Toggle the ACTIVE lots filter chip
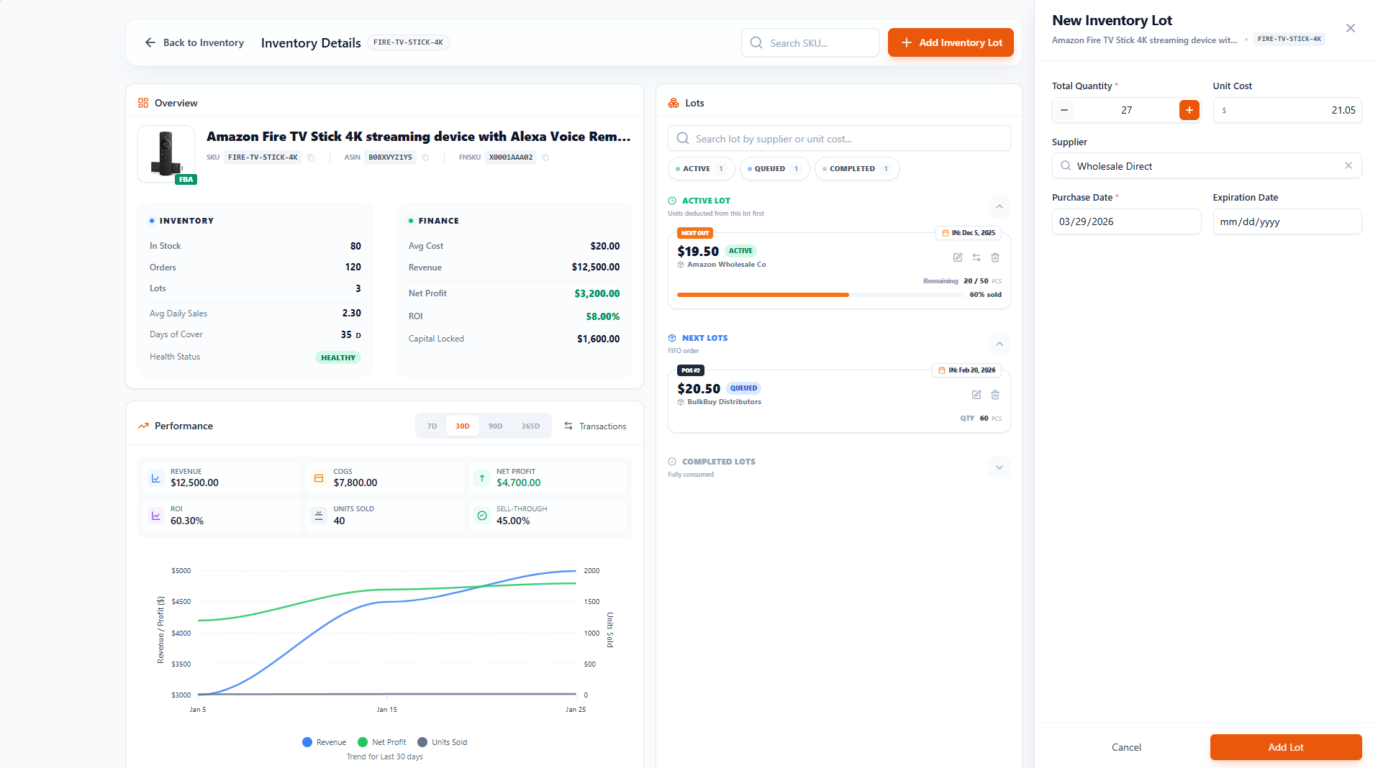 (700, 169)
